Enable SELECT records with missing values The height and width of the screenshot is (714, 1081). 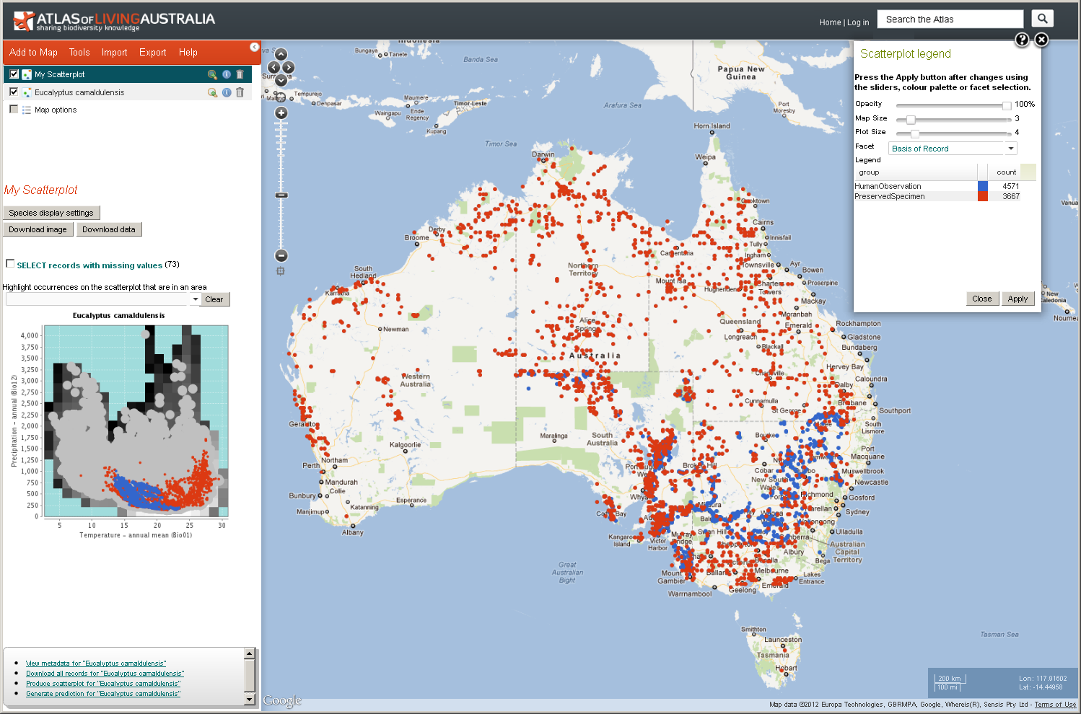pyautogui.click(x=10, y=264)
